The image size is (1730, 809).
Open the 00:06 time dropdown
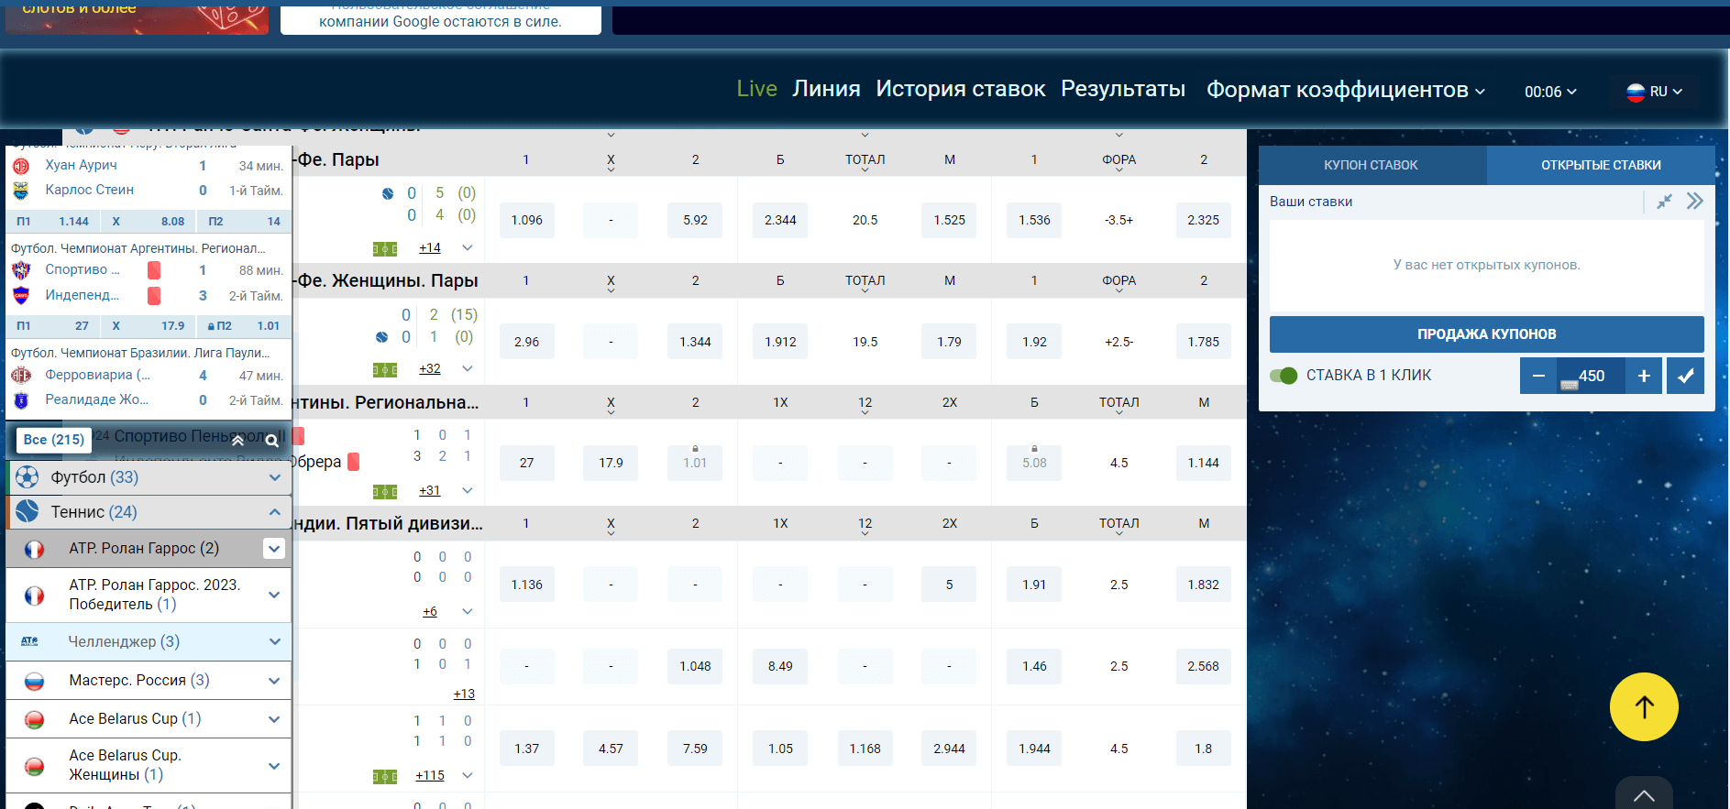(x=1550, y=92)
